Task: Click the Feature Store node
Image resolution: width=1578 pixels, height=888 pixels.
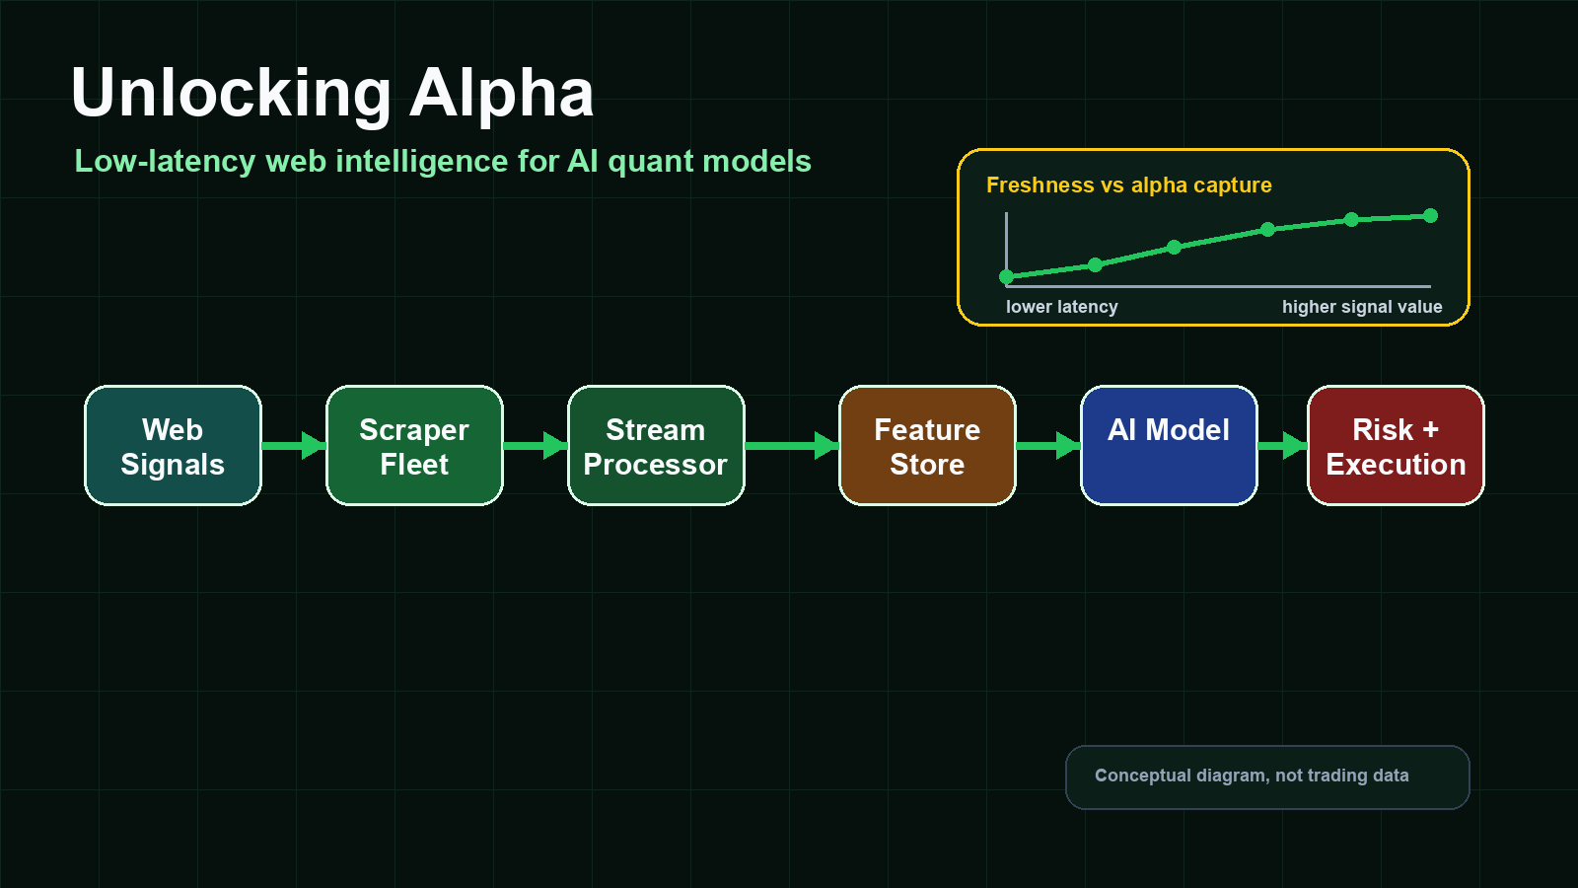Action: (927, 446)
